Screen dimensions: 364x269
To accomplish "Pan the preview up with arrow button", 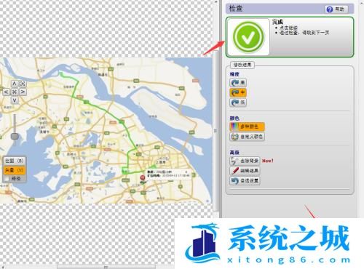I will click(15, 84).
